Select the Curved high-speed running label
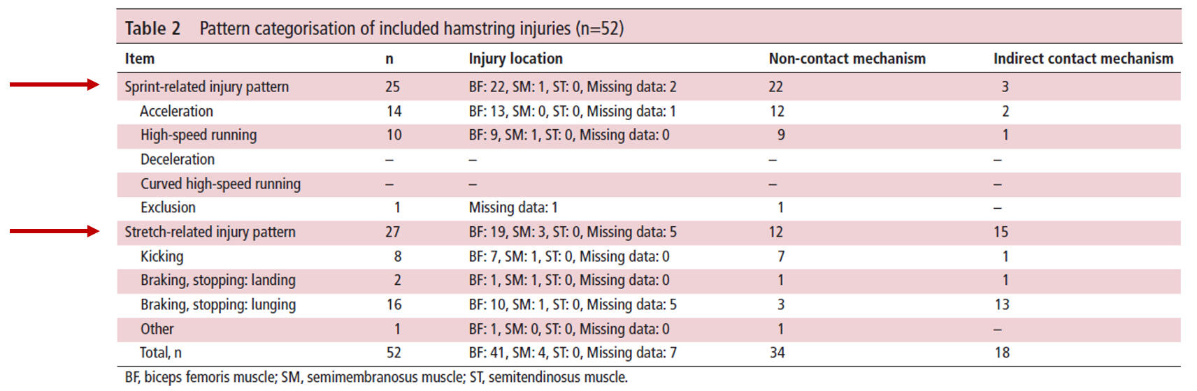1197x391 pixels. (x=220, y=184)
